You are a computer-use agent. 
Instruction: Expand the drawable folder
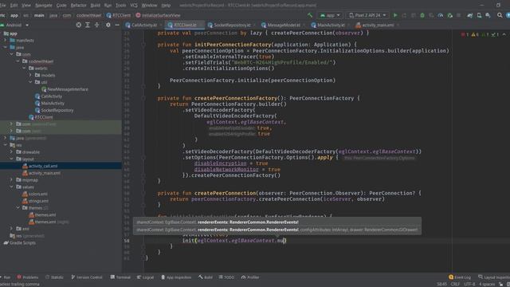click(x=11, y=152)
